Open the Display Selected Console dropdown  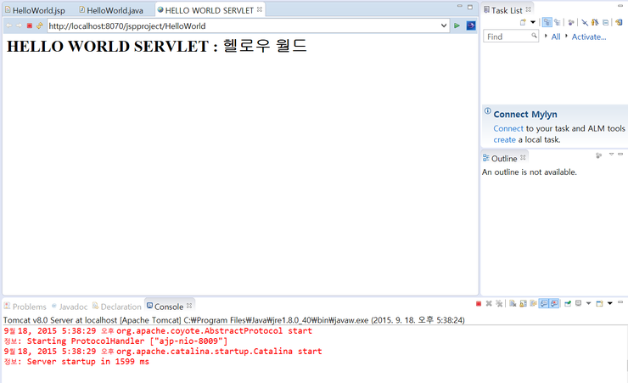click(x=588, y=303)
